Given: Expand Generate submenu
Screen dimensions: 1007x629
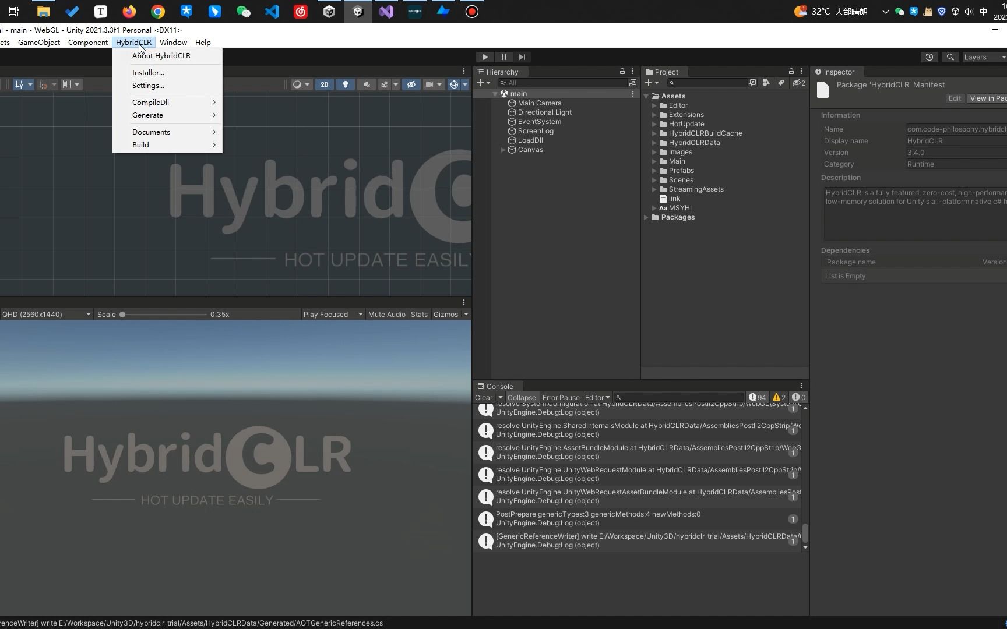Looking at the screenshot, I should pyautogui.click(x=167, y=115).
